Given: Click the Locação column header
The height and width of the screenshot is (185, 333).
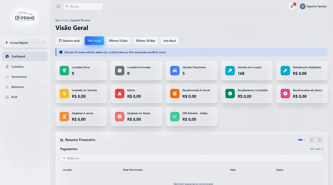Looking at the screenshot, I should (x=67, y=170).
